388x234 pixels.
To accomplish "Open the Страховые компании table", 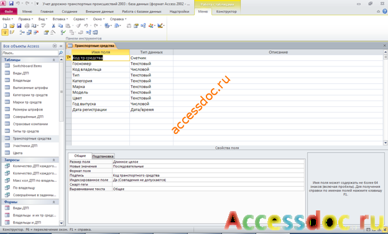I will click(30, 124).
